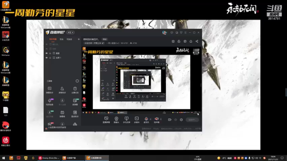Click the 修改 title edit button
This screenshot has width=287, height=161.
pos(105,39)
